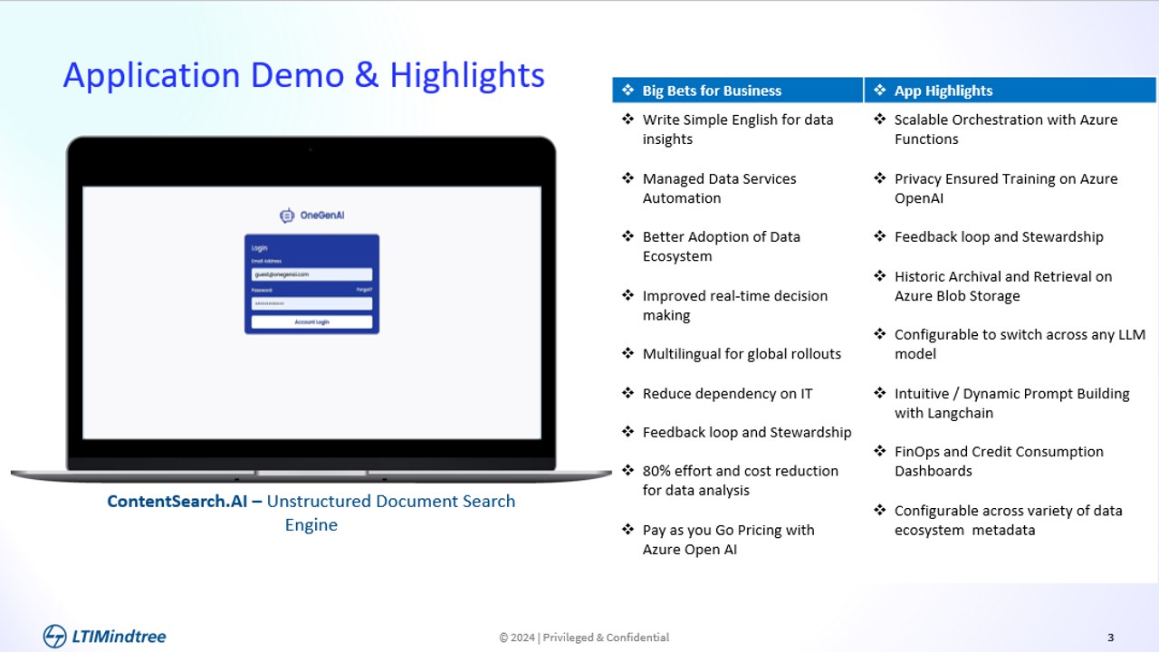
Task: Click "Pay as you Go Pricing" bullet
Action: click(x=728, y=540)
